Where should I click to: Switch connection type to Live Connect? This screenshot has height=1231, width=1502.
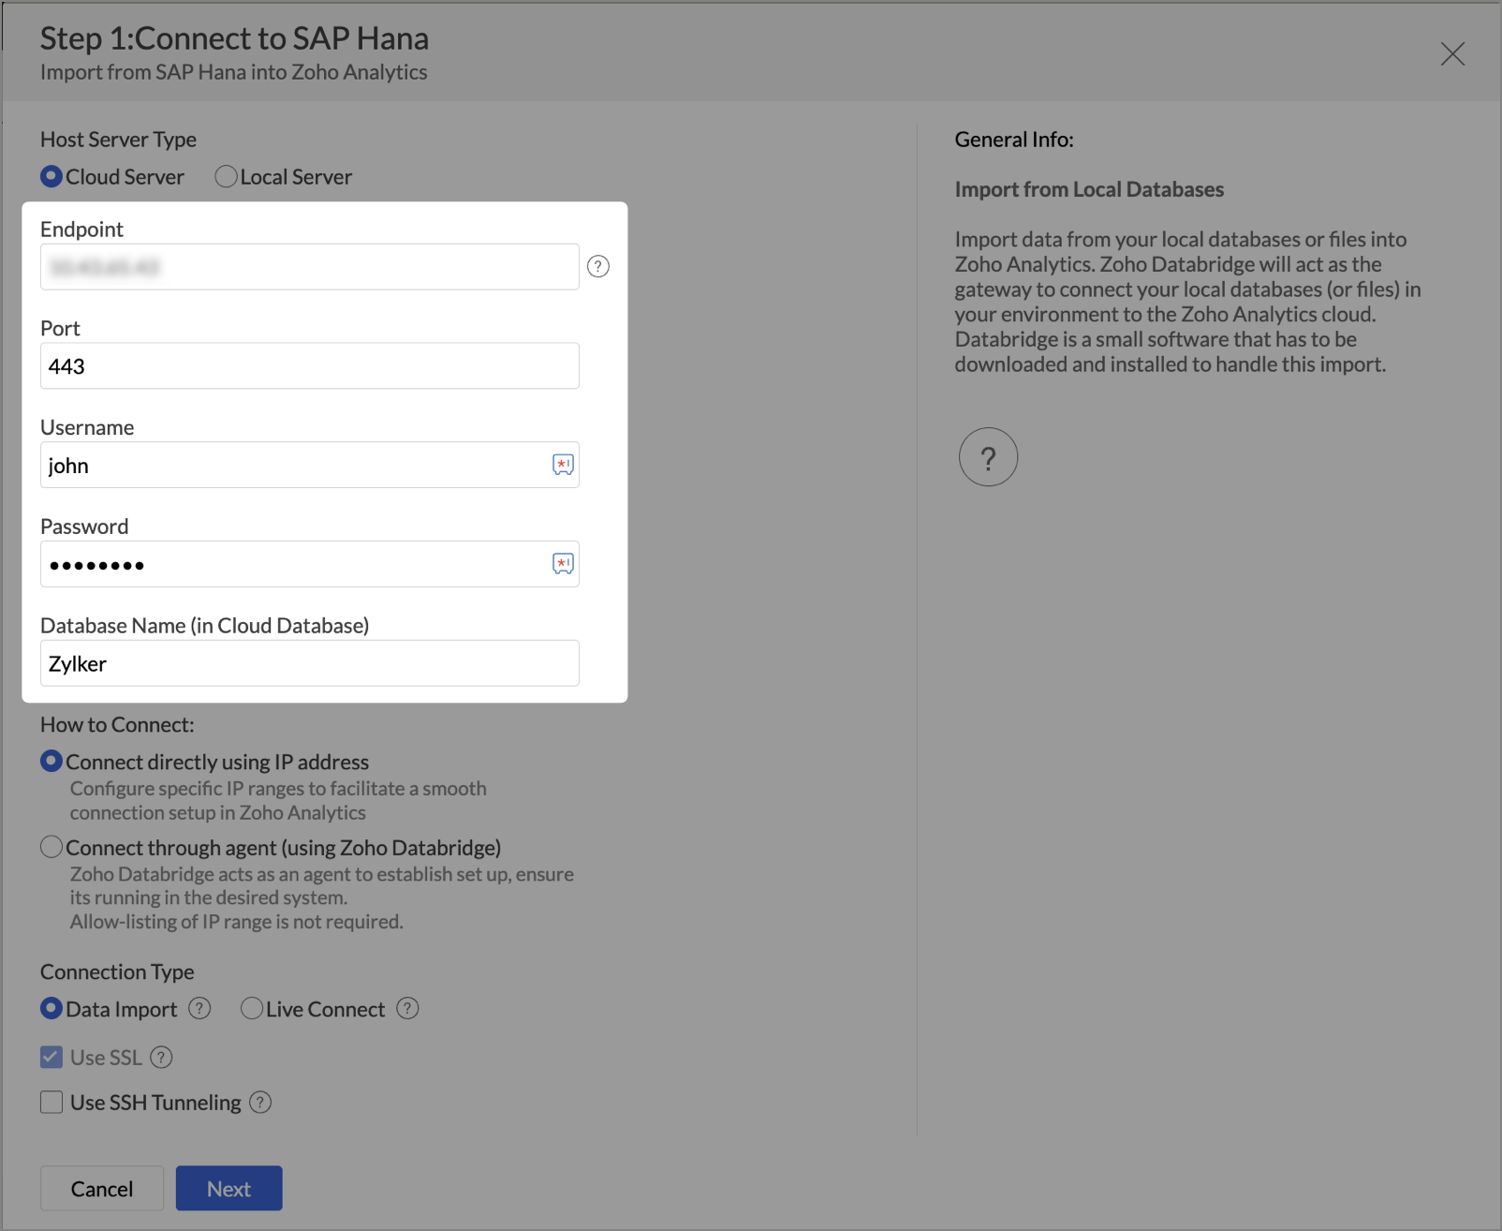[251, 1009]
